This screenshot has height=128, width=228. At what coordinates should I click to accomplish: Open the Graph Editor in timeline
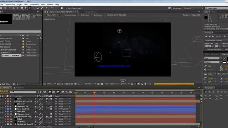coord(71,92)
